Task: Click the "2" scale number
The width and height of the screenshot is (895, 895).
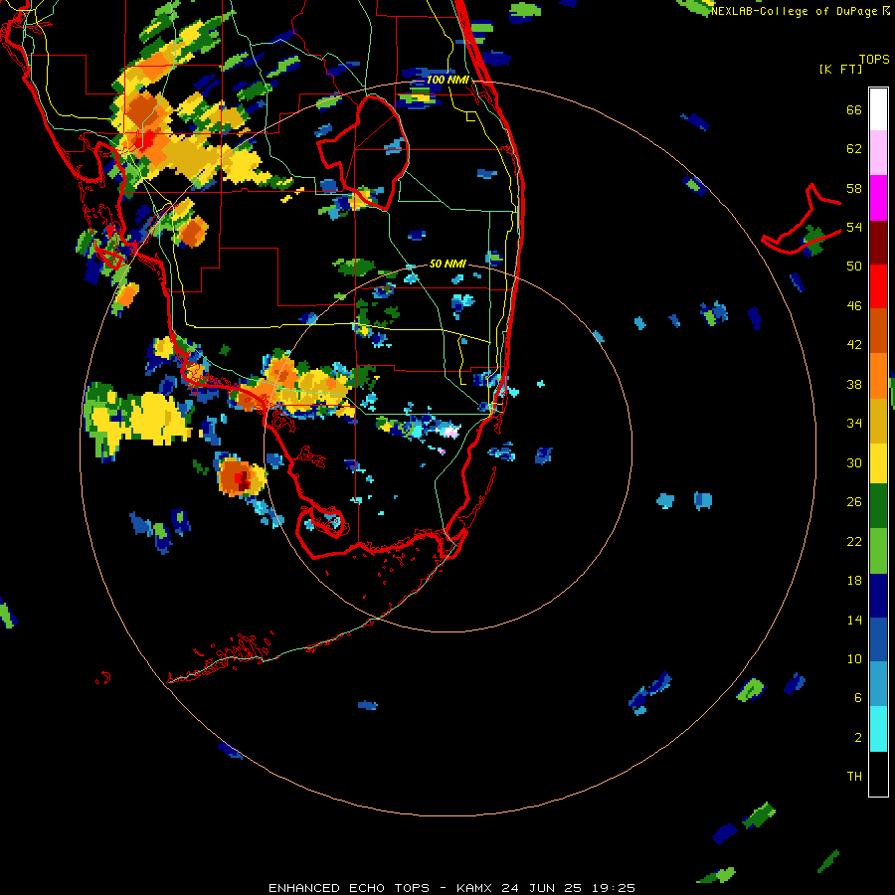Action: [858, 737]
